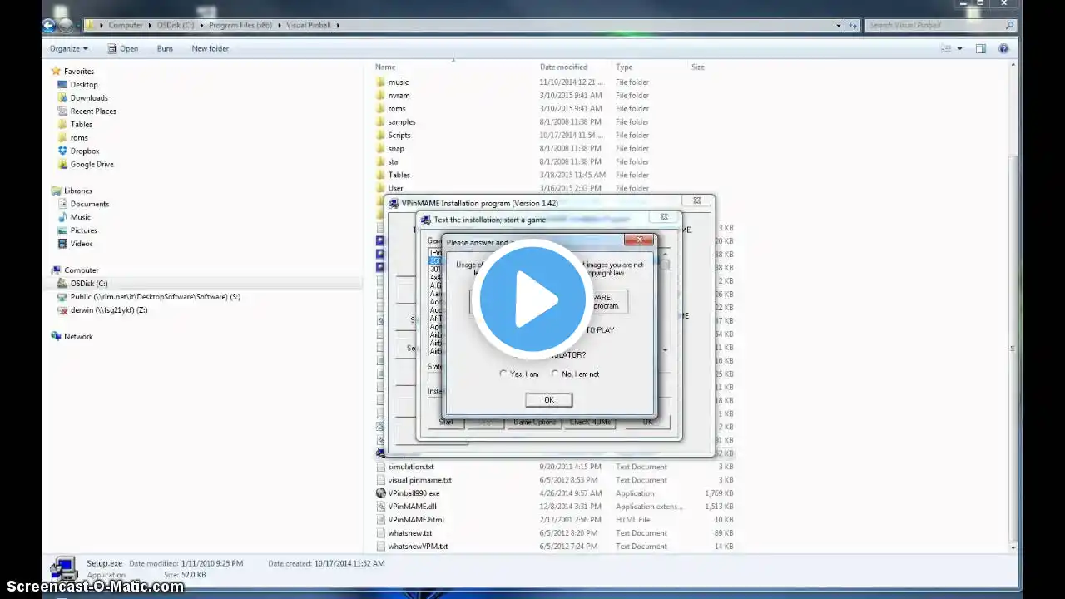The width and height of the screenshot is (1065, 599).
Task: Open the Favorites star icon
Action: coord(56,72)
